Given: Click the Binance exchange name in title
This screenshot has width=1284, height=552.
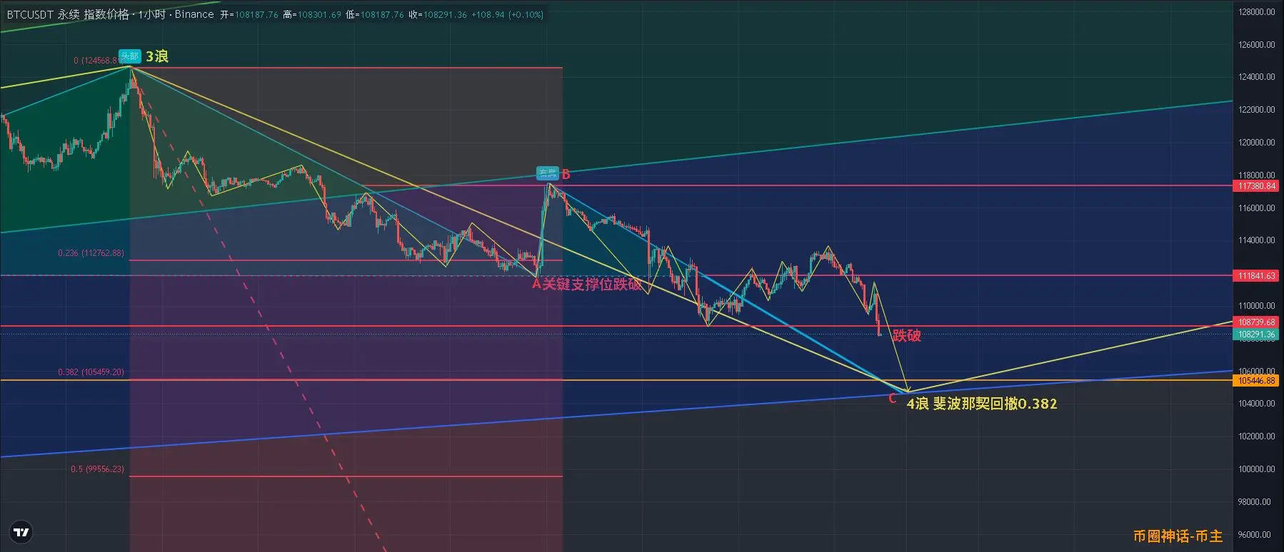Looking at the screenshot, I should tap(194, 14).
